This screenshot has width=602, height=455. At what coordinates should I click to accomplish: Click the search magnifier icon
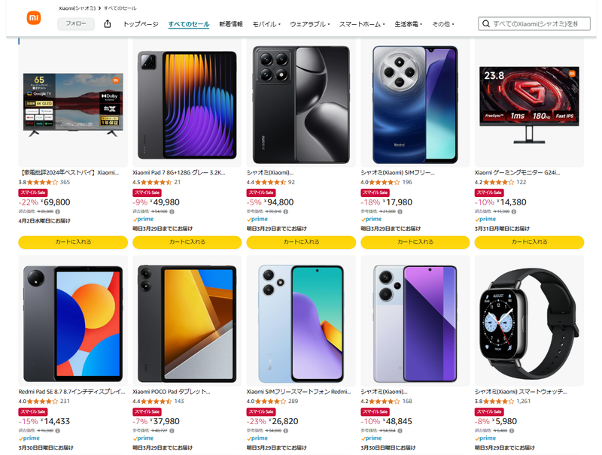486,24
